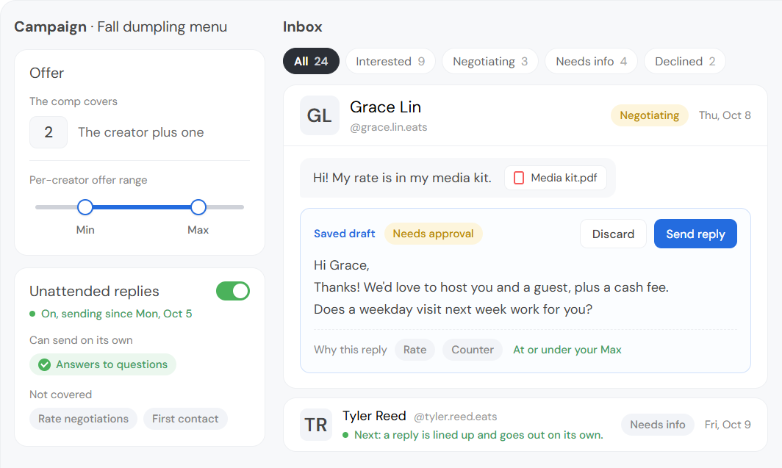Open the Negotiating 3 filter tab
782x468 pixels.
(x=489, y=61)
